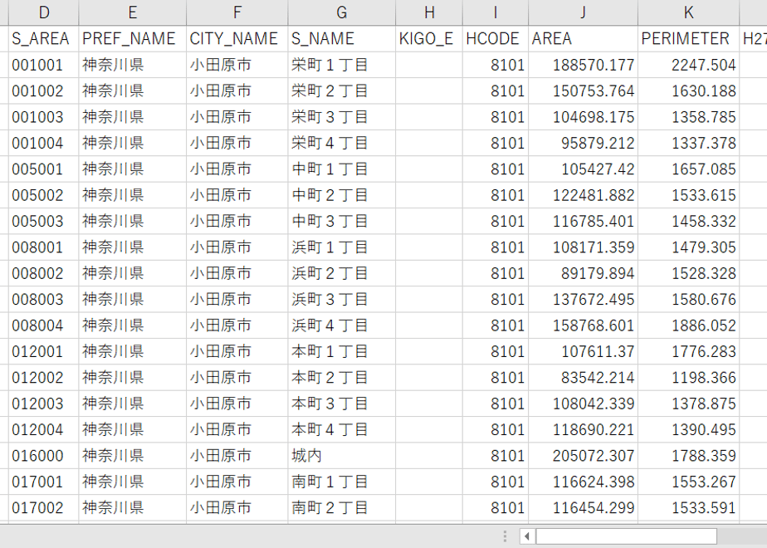The height and width of the screenshot is (548, 767).
Task: Click the S_NAME header cell
Action: click(341, 39)
